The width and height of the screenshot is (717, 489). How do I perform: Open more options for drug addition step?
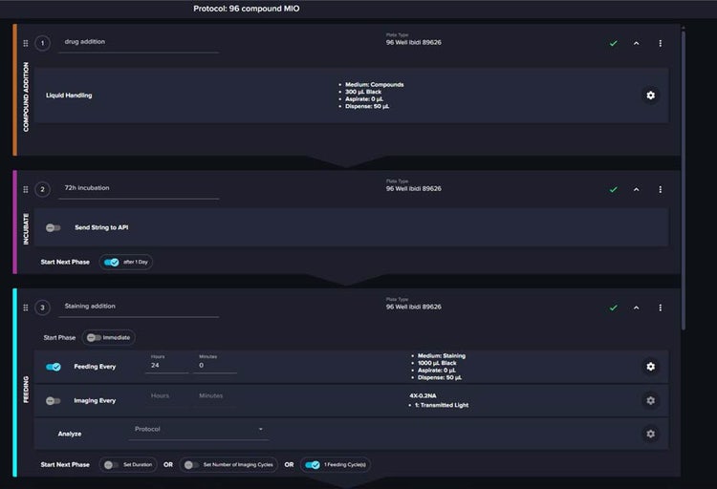[660, 43]
